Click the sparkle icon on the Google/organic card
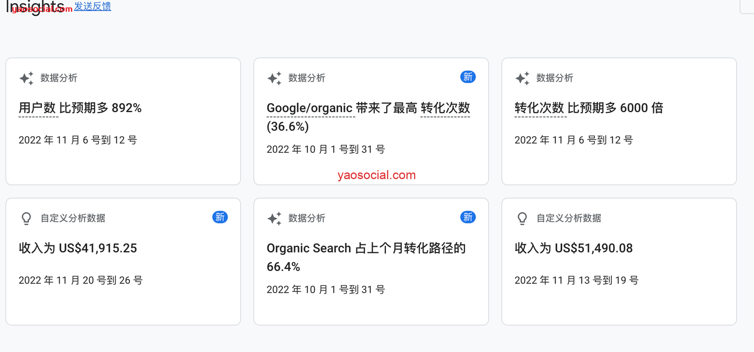754x352 pixels. 274,78
